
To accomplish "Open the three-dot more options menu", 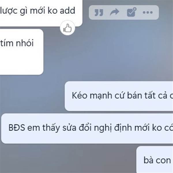I will tap(148, 12).
